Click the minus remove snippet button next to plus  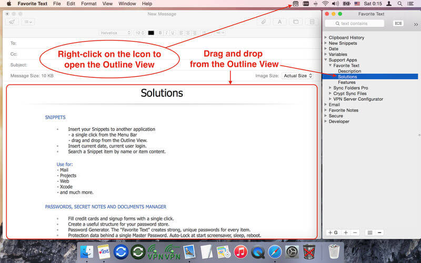coord(355,232)
